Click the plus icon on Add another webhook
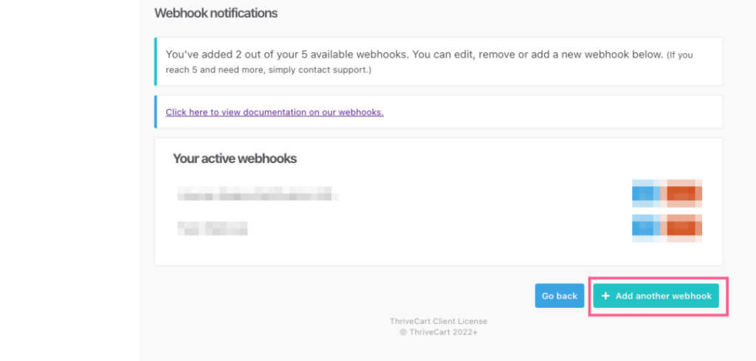Viewport: 756px width, 361px height. coord(605,296)
